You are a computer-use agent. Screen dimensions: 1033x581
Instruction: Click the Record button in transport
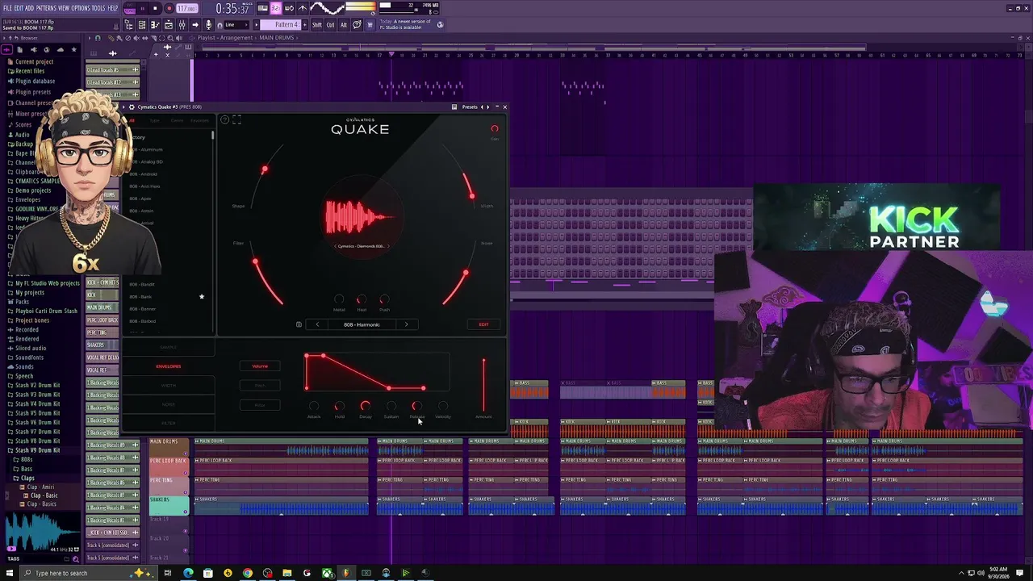[169, 8]
